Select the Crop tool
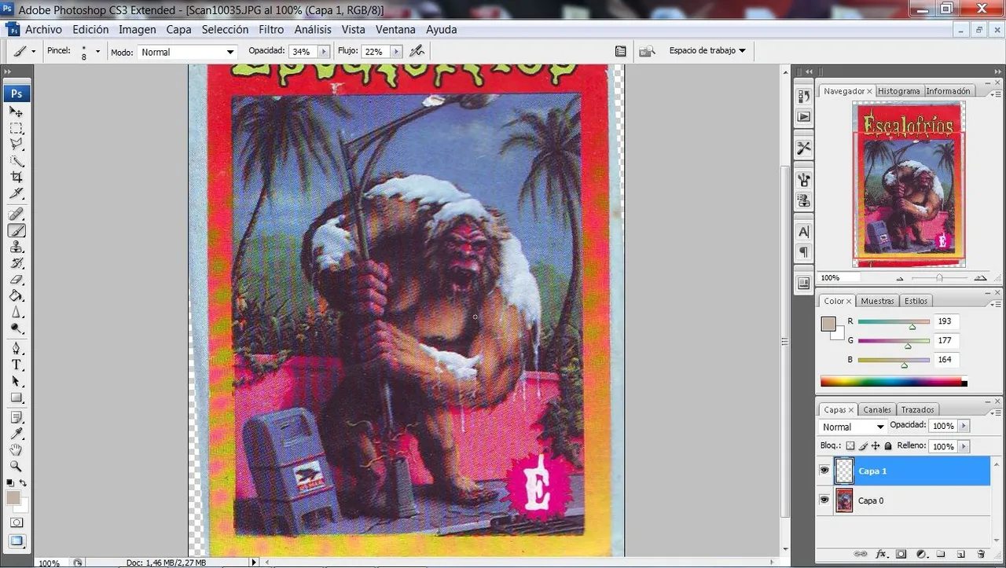Image resolution: width=1006 pixels, height=568 pixels. (17, 177)
